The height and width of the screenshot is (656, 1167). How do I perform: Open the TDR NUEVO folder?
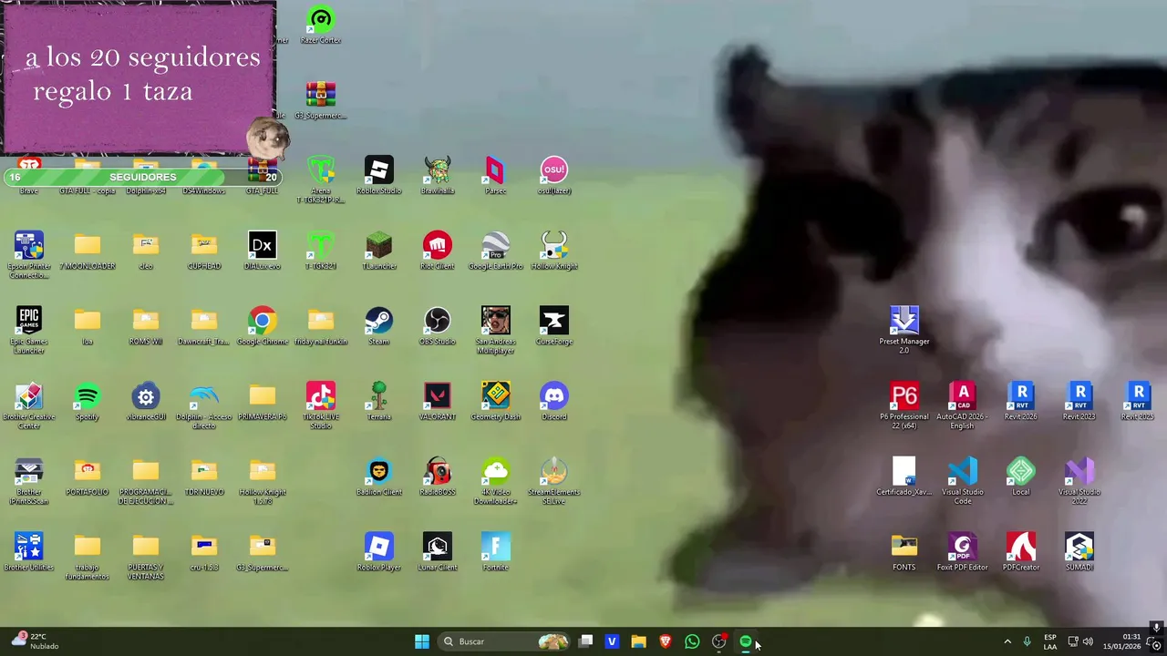[204, 478]
